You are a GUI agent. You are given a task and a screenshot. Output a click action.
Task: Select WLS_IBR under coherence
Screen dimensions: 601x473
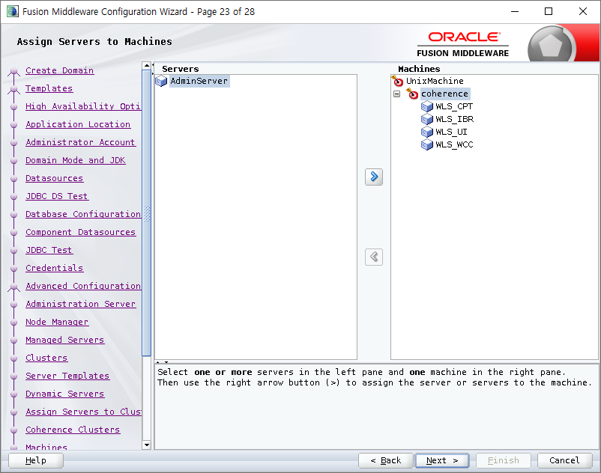[455, 119]
